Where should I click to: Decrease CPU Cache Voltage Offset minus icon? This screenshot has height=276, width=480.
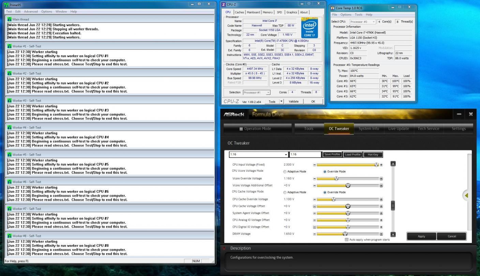point(314,206)
